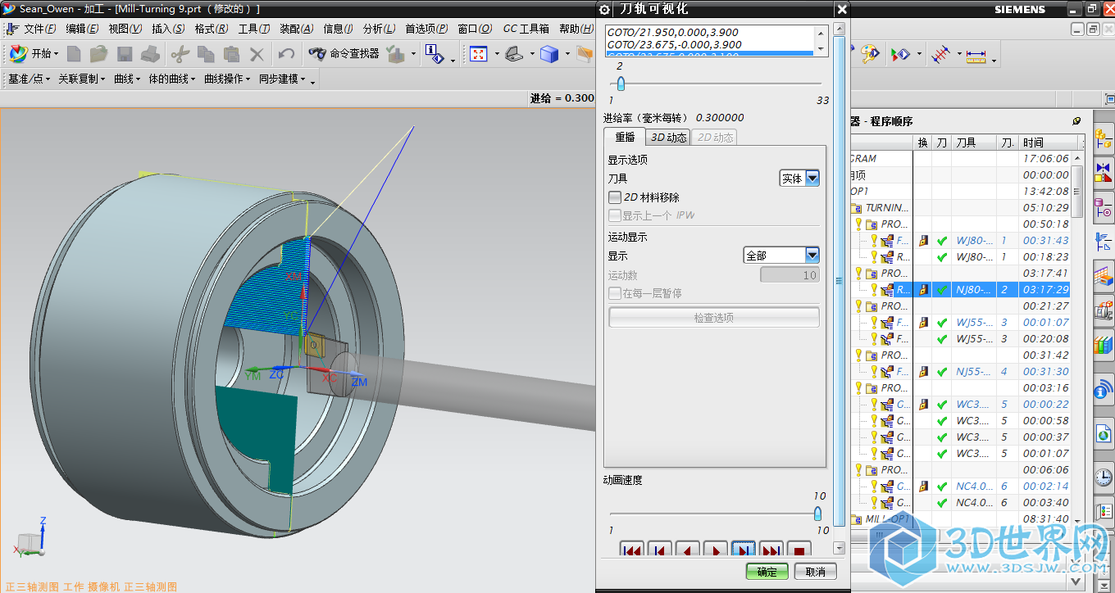Click the Print icon in toolbar
This screenshot has height=593, width=1115.
(150, 54)
